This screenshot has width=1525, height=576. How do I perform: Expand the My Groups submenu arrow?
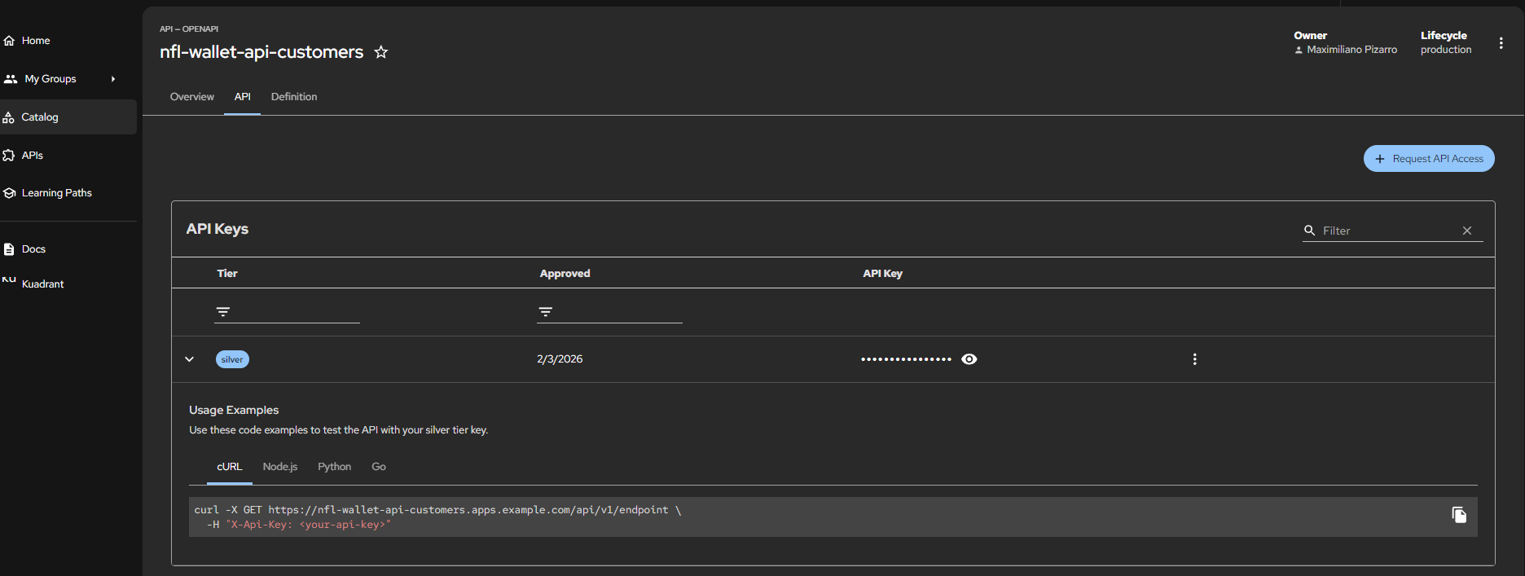113,79
